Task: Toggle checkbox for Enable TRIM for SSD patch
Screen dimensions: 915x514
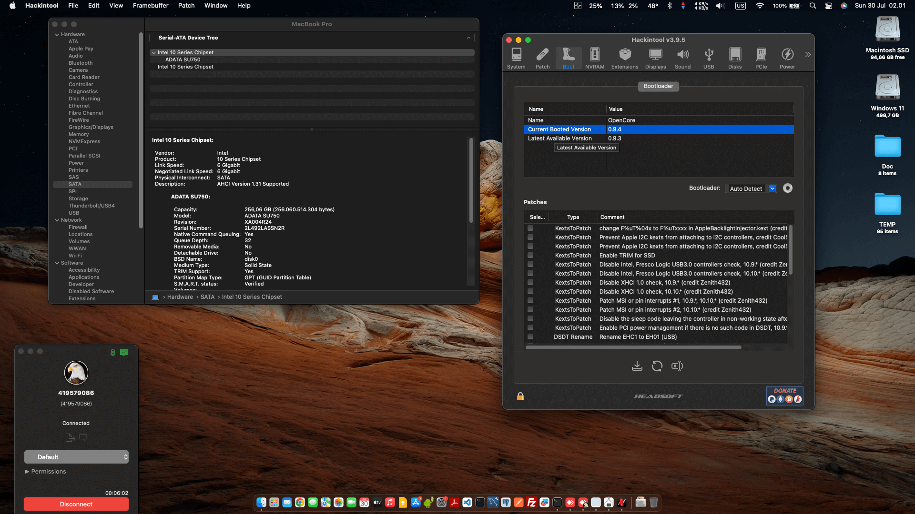Action: [530, 256]
